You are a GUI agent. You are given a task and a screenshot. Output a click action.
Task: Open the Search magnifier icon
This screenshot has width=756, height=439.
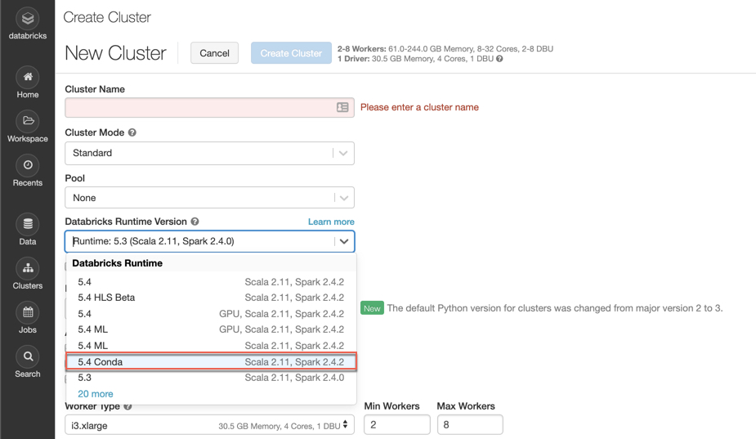click(28, 356)
